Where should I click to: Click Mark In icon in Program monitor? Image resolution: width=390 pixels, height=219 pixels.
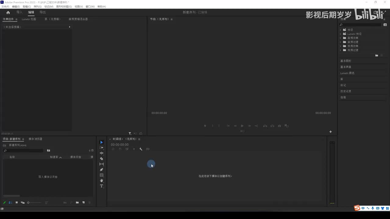(212, 126)
